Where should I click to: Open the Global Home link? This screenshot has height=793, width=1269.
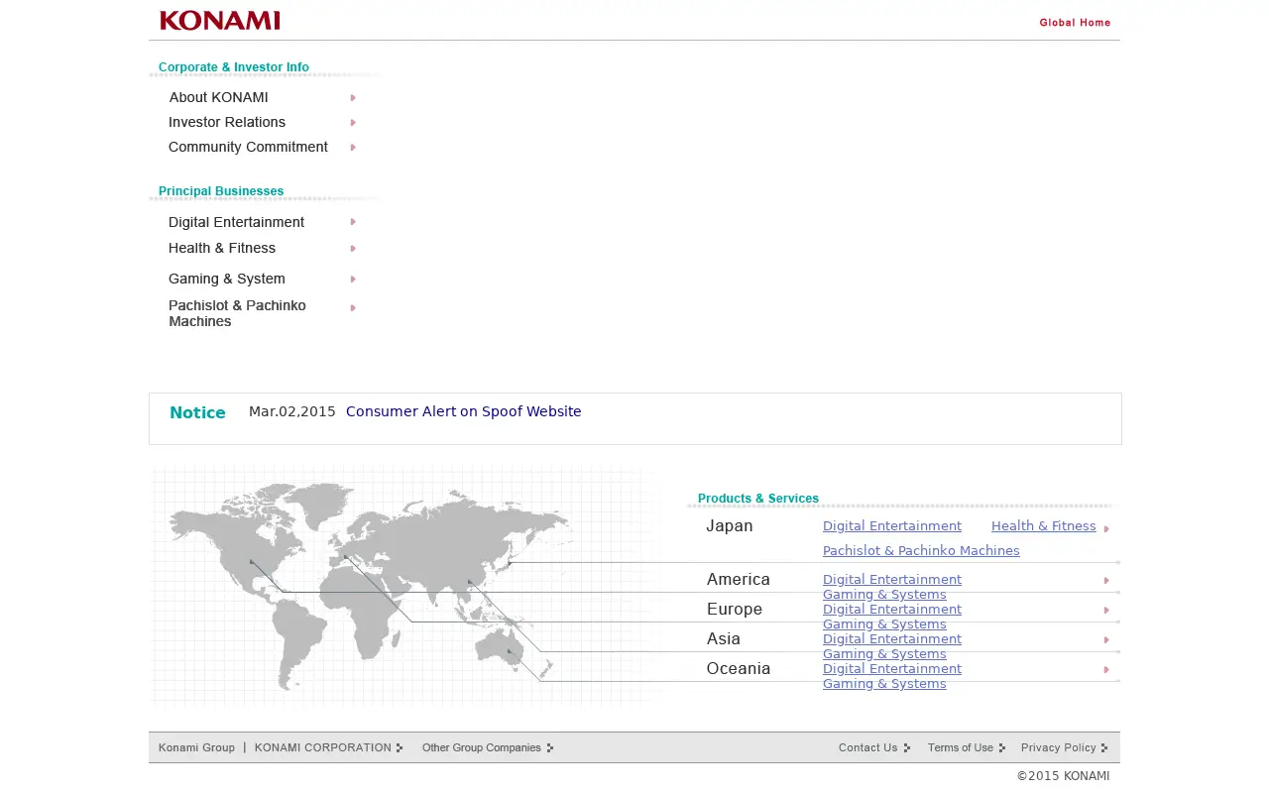(1075, 23)
